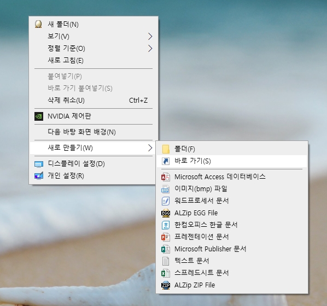Click the personalization icon next to 개인 설정
This screenshot has width=327, height=306.
point(39,176)
